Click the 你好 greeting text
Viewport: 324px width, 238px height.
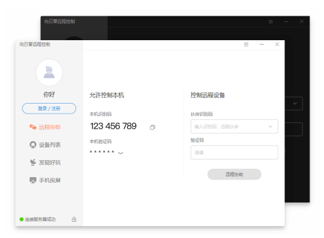pos(49,94)
